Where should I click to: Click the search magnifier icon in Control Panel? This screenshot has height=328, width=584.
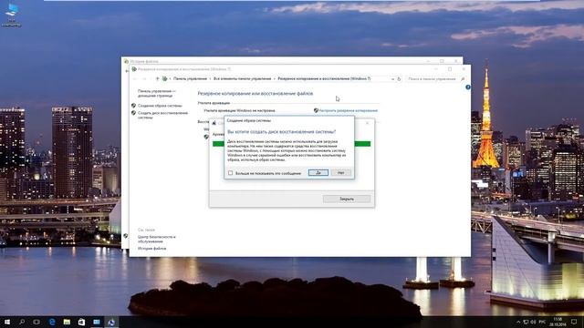463,79
